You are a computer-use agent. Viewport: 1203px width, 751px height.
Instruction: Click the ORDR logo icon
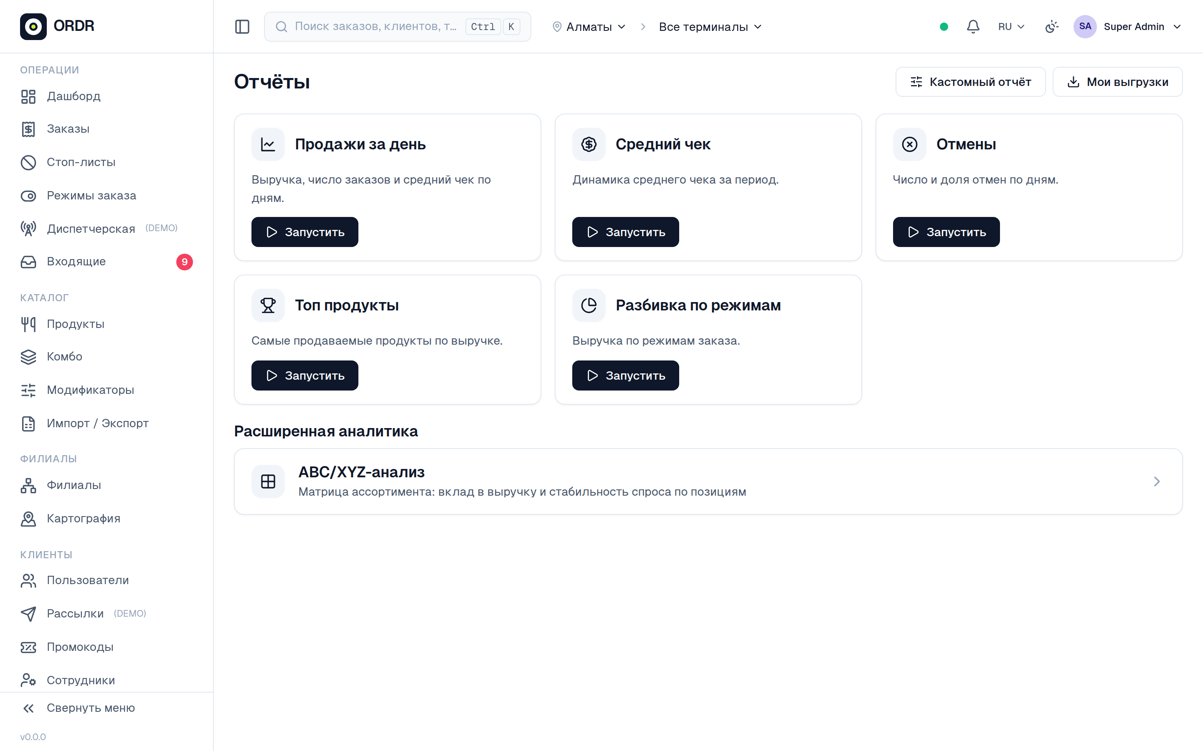[33, 26]
